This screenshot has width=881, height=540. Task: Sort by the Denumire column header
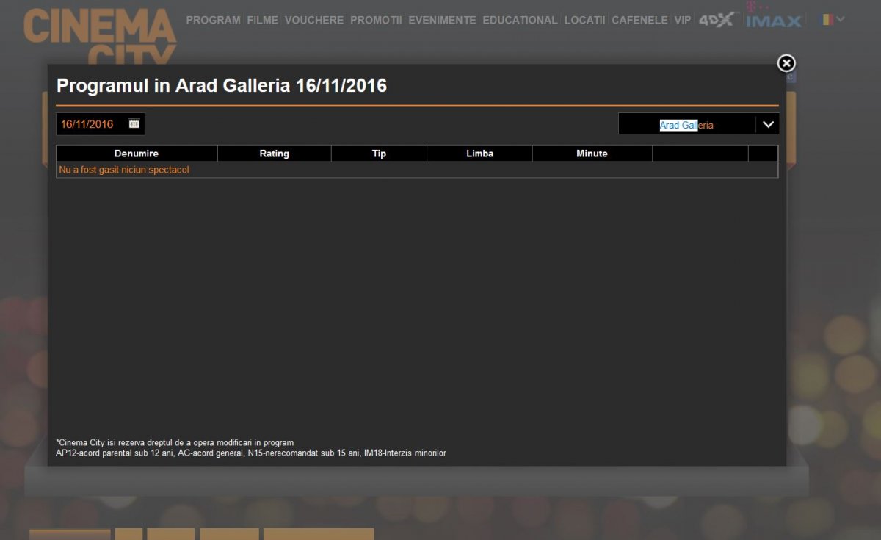[x=137, y=154]
